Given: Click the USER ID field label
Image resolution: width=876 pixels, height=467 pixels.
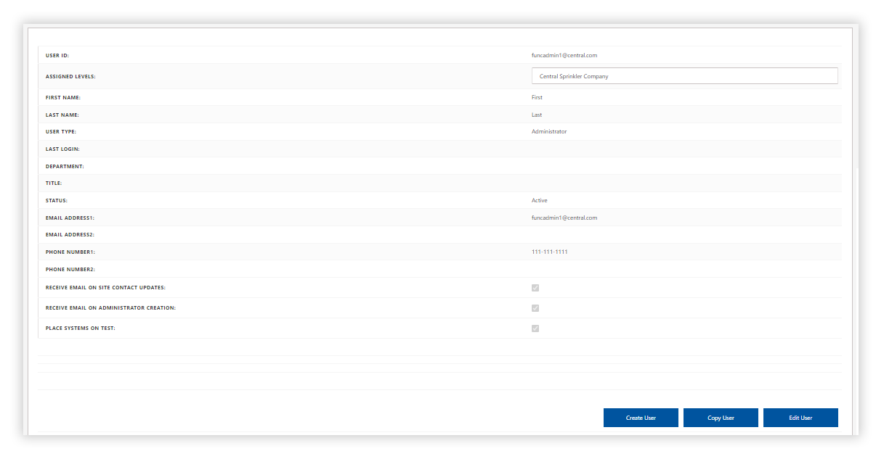Looking at the screenshot, I should [57, 55].
